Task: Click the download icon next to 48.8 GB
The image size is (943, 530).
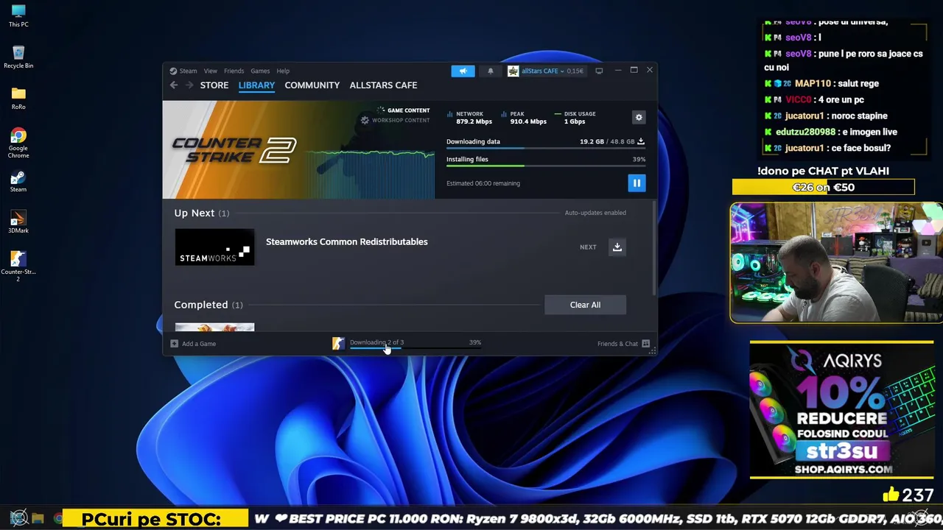Action: tap(641, 141)
